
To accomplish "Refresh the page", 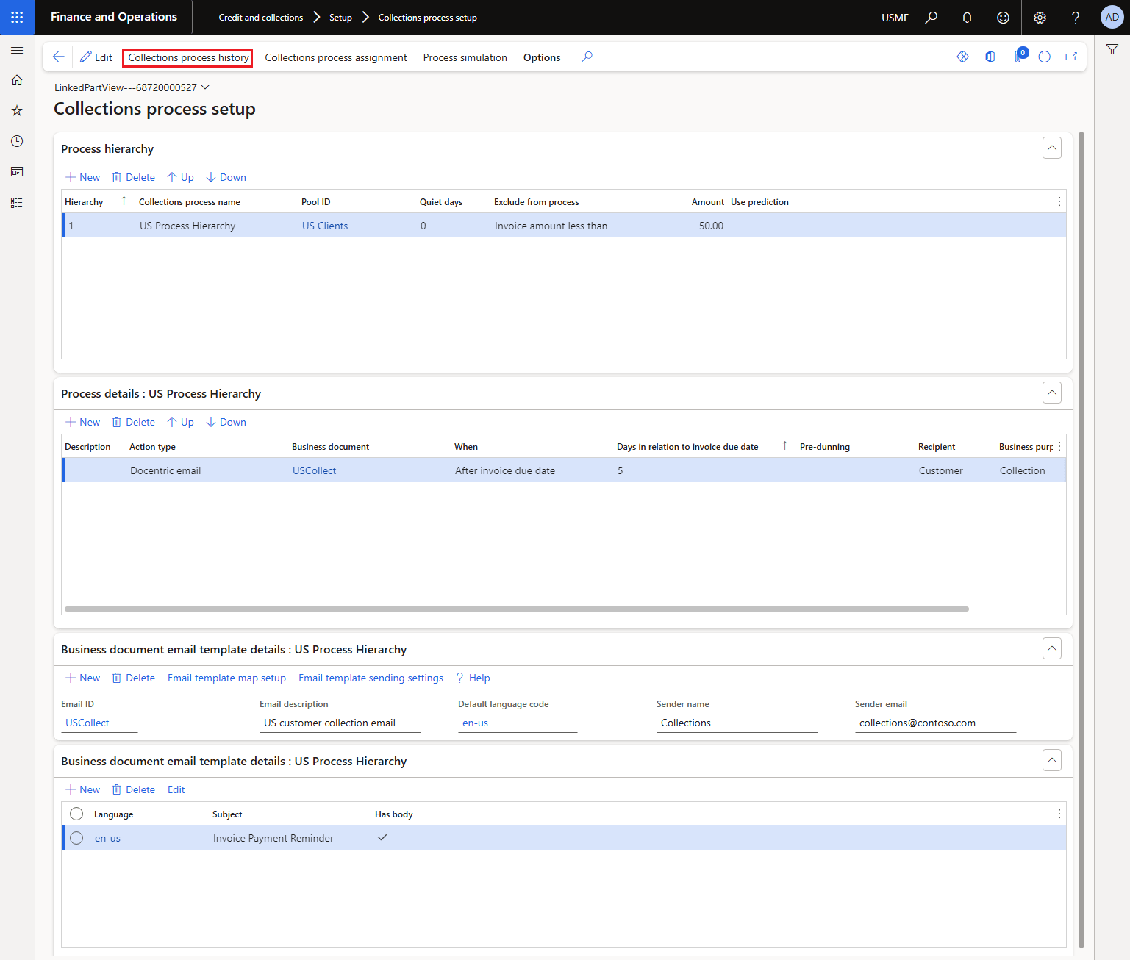I will pos(1044,57).
